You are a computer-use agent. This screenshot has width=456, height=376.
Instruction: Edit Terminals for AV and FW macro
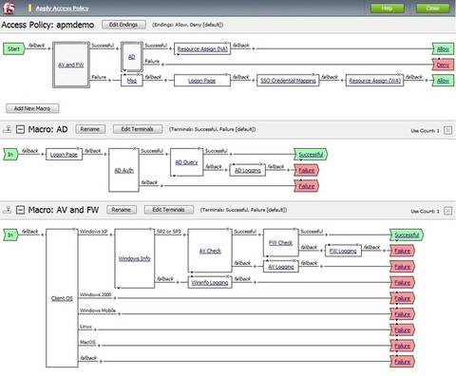pyautogui.click(x=169, y=210)
